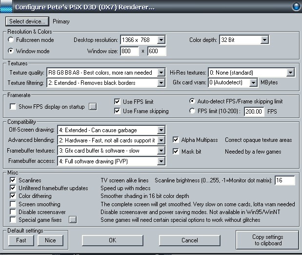Enable Disable screensaver checkbox
Viewport: 302px width, 255px height.
pyautogui.click(x=13, y=212)
